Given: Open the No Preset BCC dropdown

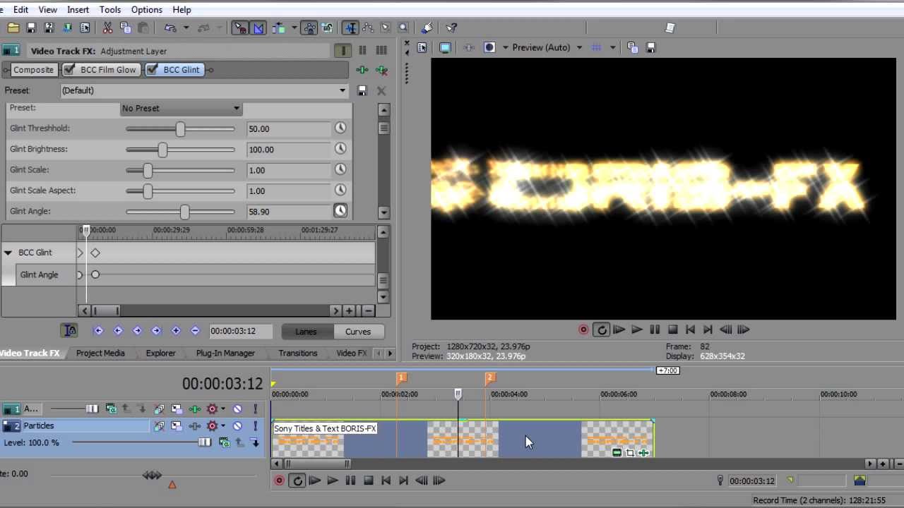Looking at the screenshot, I should click(x=181, y=108).
